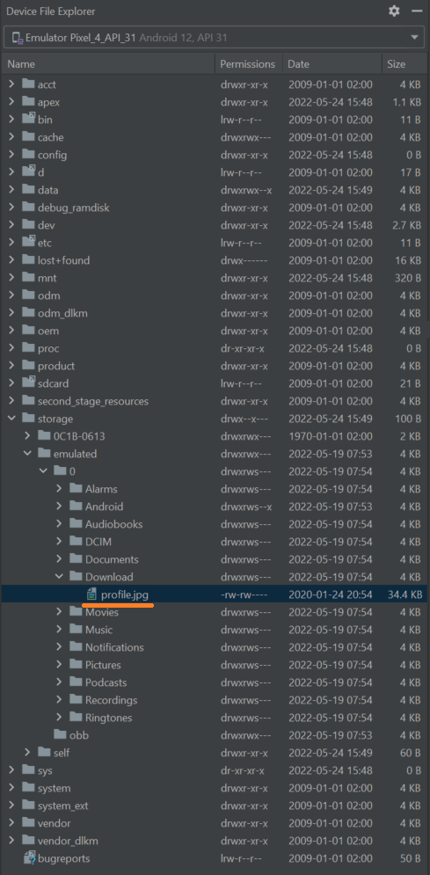The height and width of the screenshot is (875, 430).
Task: Select the Ringtones folder row
Action: 215,717
